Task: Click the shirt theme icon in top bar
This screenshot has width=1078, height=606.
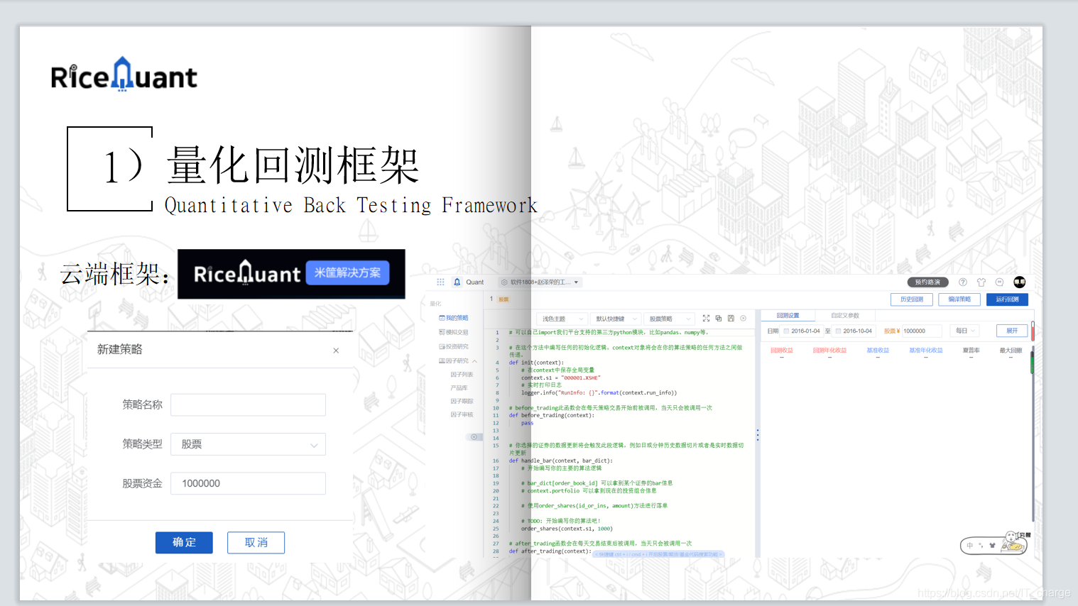Action: (981, 282)
